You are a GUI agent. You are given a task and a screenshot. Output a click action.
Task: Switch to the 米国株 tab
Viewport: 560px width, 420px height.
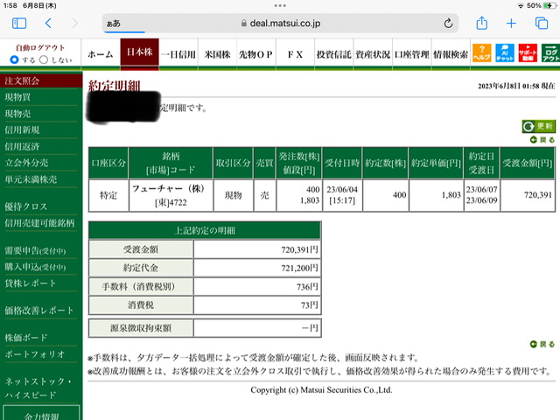pos(217,54)
